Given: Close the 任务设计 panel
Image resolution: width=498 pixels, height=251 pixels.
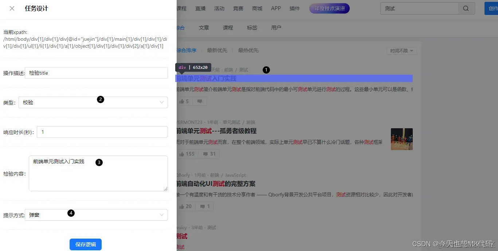Looking at the screenshot, I should point(11,8).
